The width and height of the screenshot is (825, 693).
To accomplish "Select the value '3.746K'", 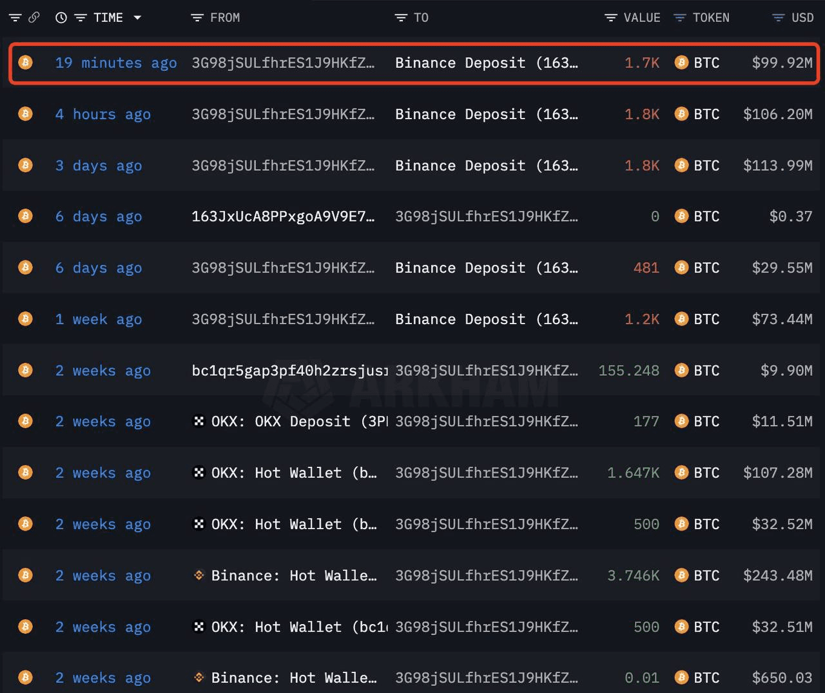I will tap(633, 576).
